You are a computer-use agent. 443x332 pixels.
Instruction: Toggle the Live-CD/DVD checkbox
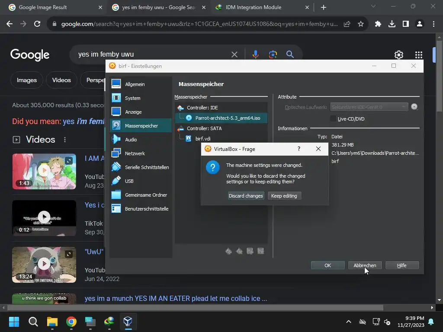tap(334, 118)
